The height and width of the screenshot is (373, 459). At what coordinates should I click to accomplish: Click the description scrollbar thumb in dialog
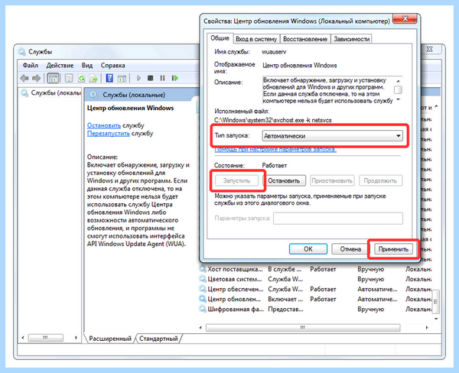click(398, 90)
